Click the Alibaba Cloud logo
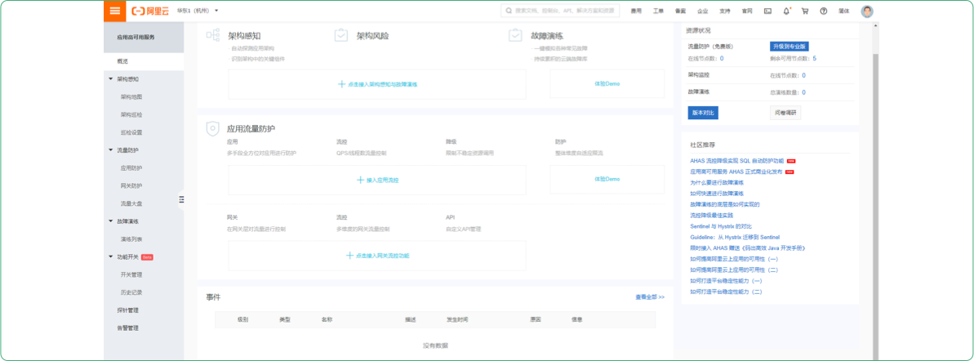This screenshot has height=361, width=974. [147, 11]
